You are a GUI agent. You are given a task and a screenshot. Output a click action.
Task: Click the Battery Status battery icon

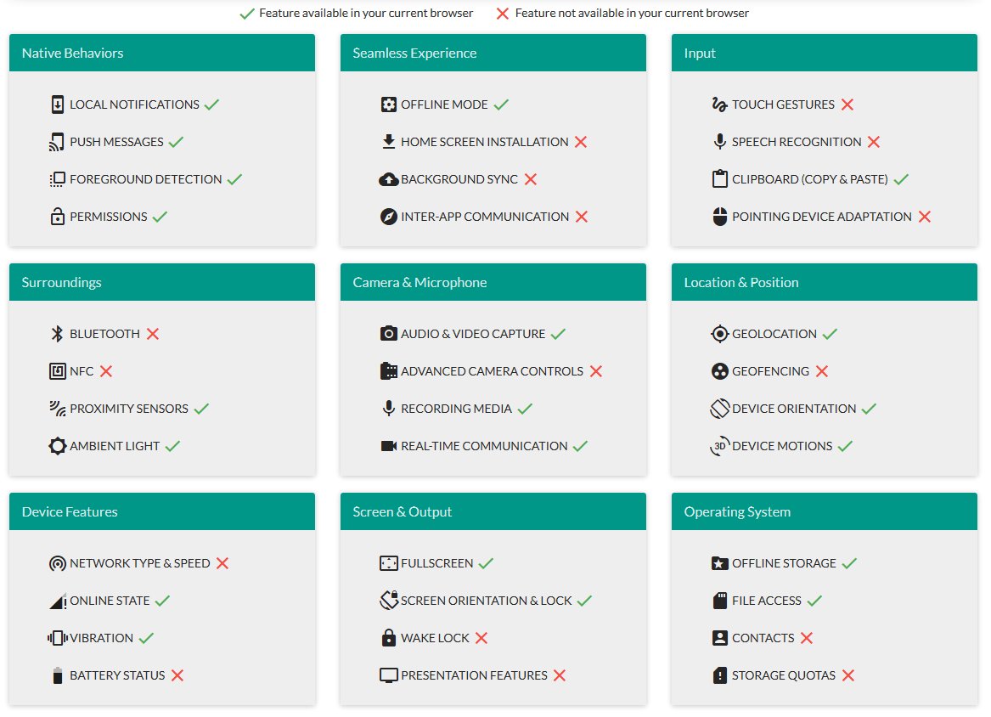58,675
